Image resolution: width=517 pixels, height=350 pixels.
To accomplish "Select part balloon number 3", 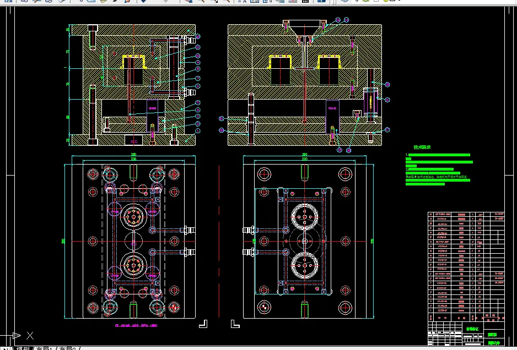I will [198, 117].
